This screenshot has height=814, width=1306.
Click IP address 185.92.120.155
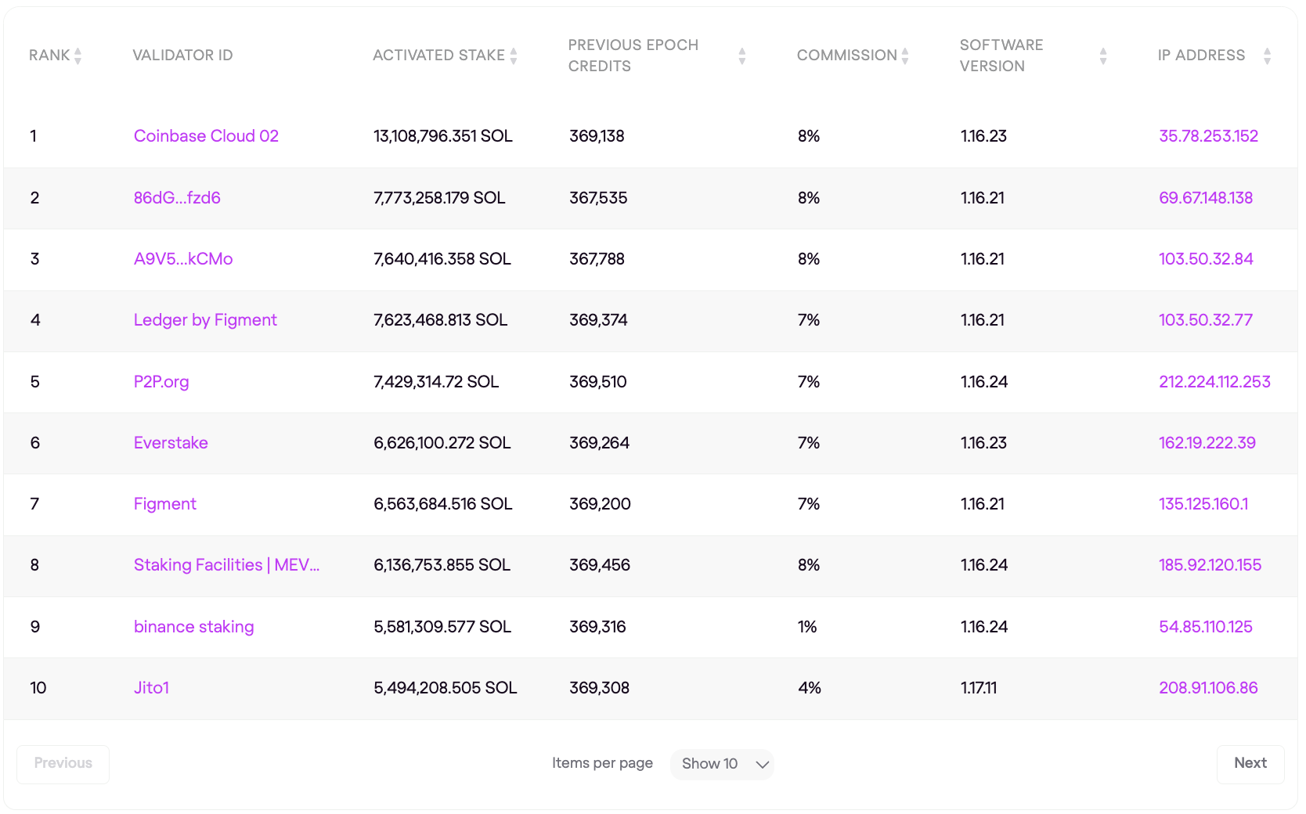[x=1210, y=565]
